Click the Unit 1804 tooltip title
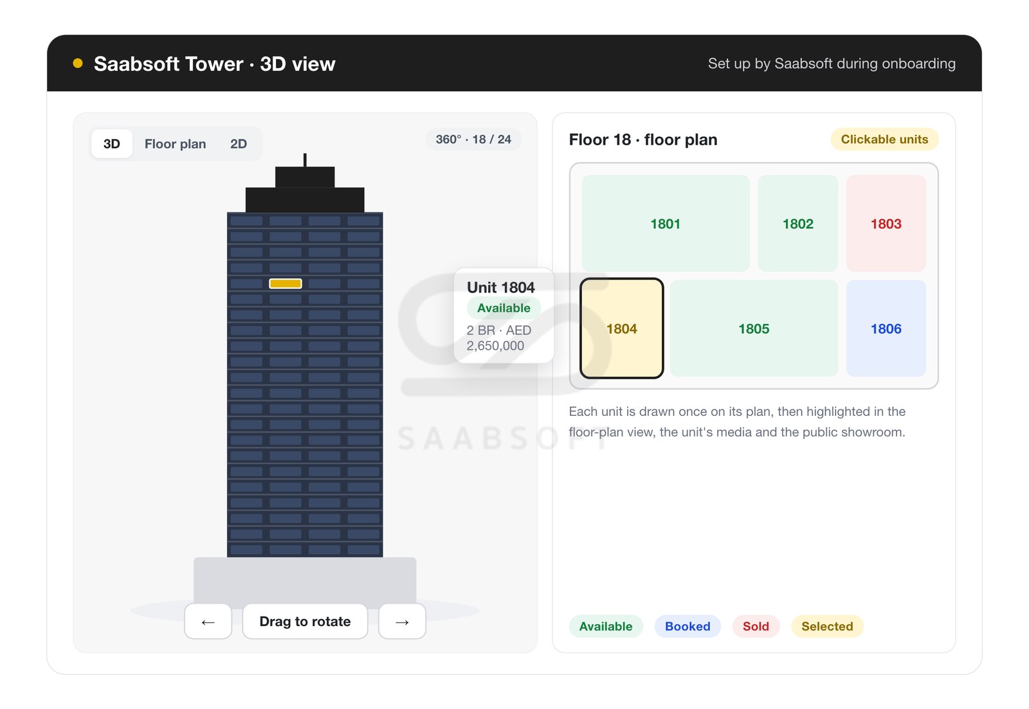Viewport: 1029px width, 709px height. [x=501, y=287]
